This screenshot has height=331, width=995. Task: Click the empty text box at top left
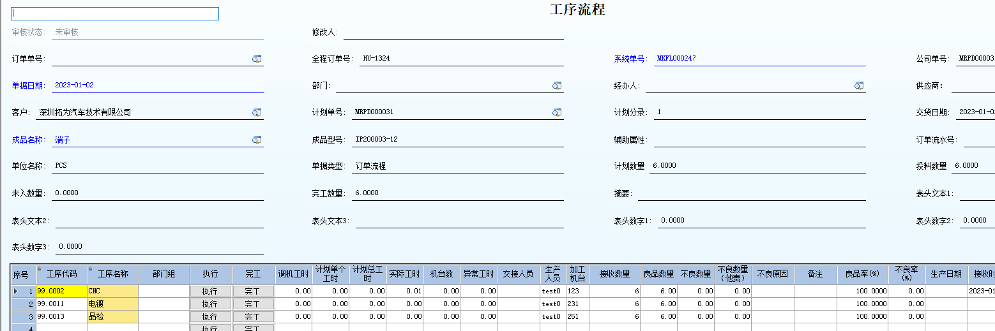pos(115,13)
